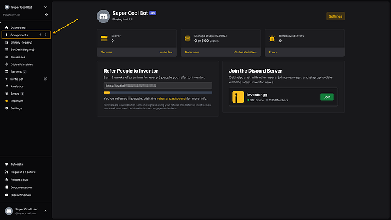The height and width of the screenshot is (220, 391).
Task: Click the referral link URL field
Action: (x=158, y=86)
